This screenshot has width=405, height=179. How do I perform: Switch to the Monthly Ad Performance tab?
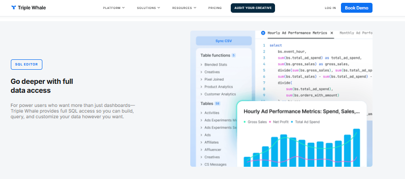click(x=356, y=33)
